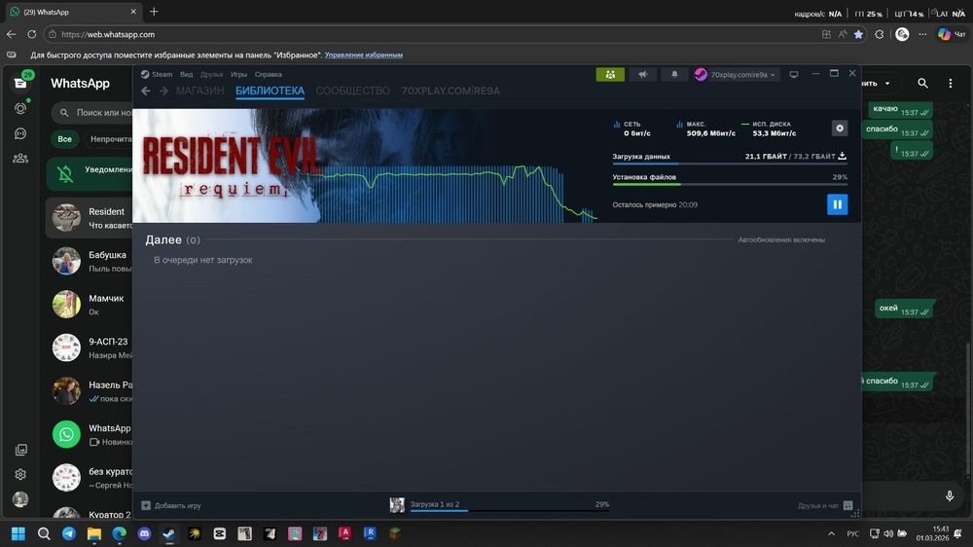The image size is (973, 547).
Task: Open WhatsApp Channels icon
Action: (20, 133)
